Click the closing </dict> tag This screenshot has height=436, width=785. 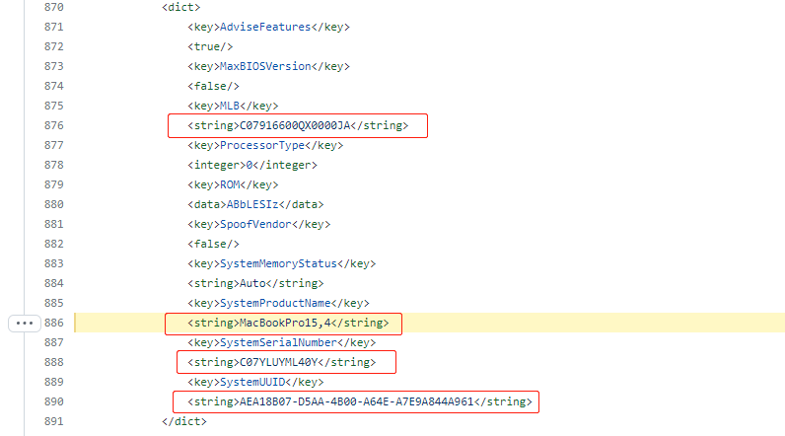184,421
